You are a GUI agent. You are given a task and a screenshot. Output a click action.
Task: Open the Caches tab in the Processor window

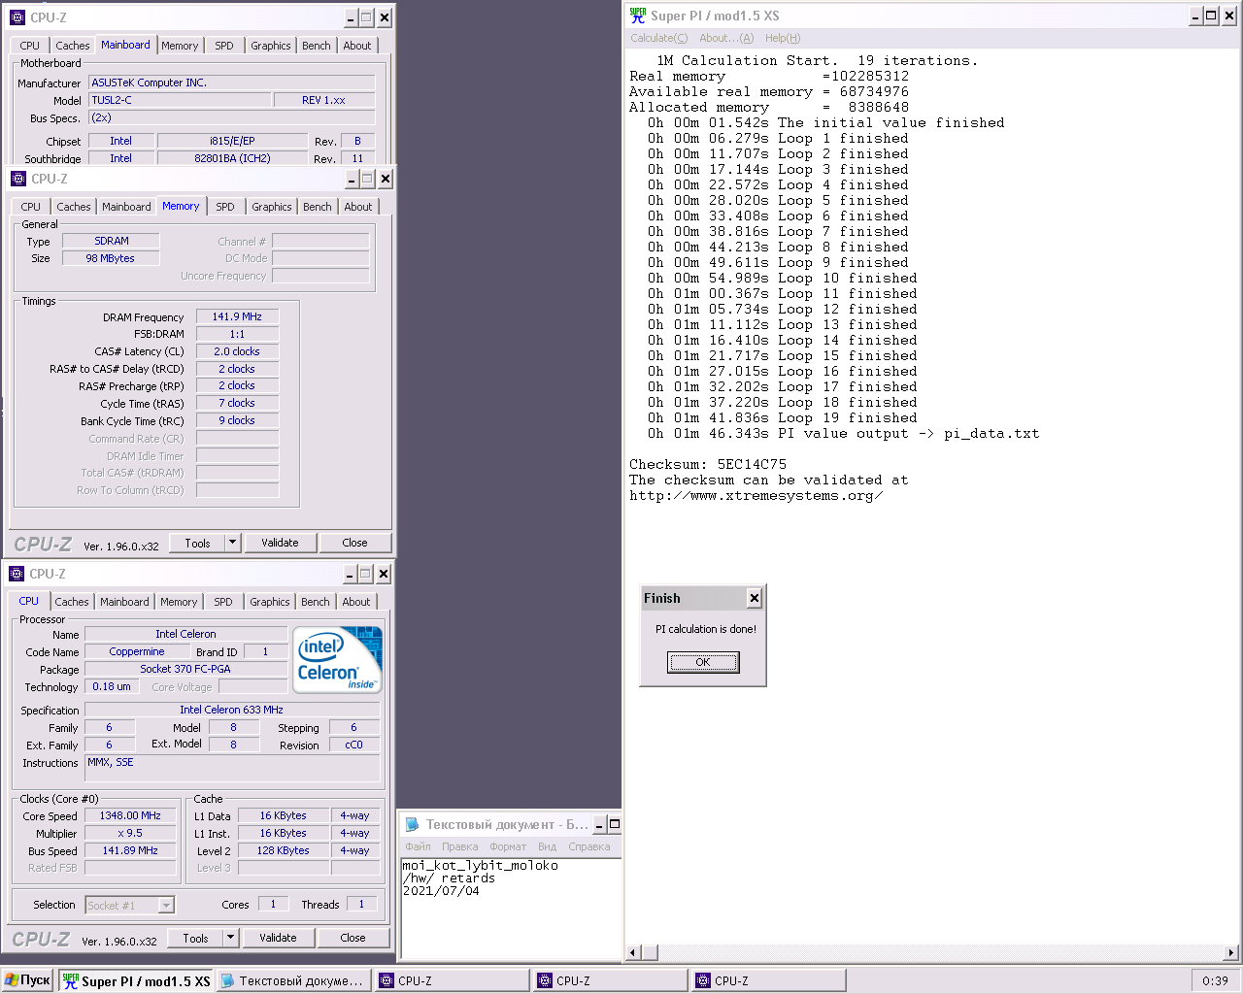tap(72, 602)
